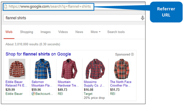The height and width of the screenshot is (106, 184).
Task: Click the microphone voice search icon
Action: coord(142,18)
